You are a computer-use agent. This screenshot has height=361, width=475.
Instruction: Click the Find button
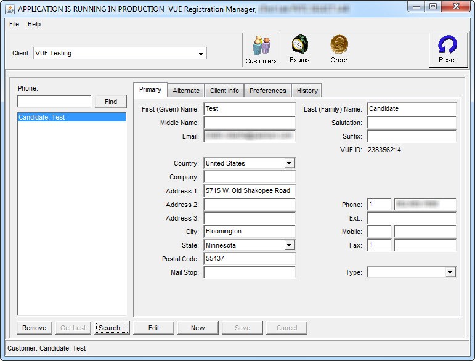pos(111,102)
